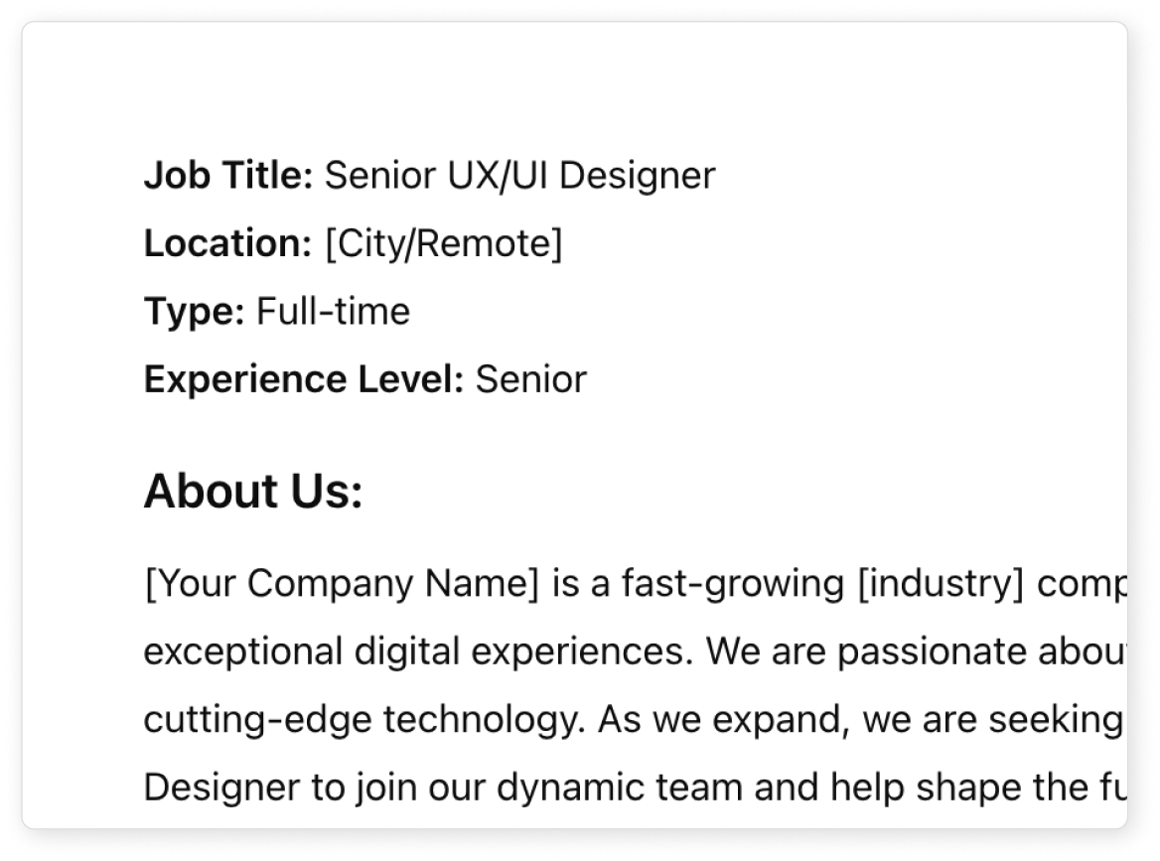Click the phrase 'cutting-edge technology'
Image resolution: width=1160 pixels, height=861 pixels.
[362, 720]
